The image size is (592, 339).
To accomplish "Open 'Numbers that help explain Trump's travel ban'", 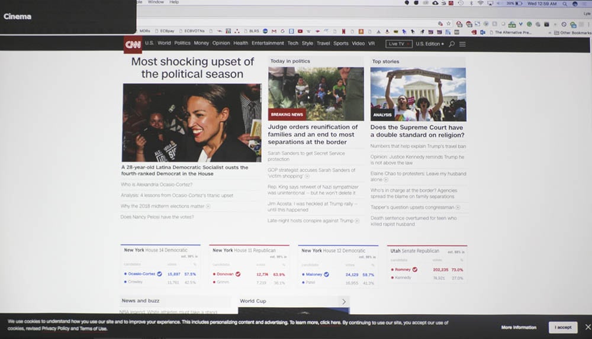I will pyautogui.click(x=418, y=146).
